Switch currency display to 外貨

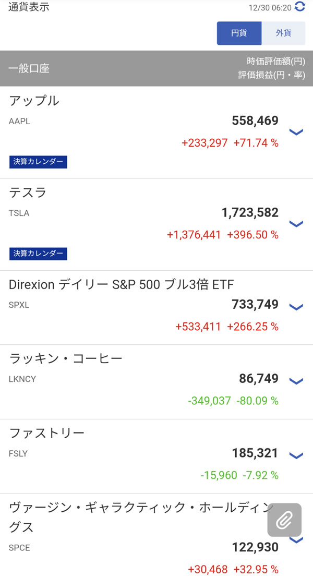[283, 33]
